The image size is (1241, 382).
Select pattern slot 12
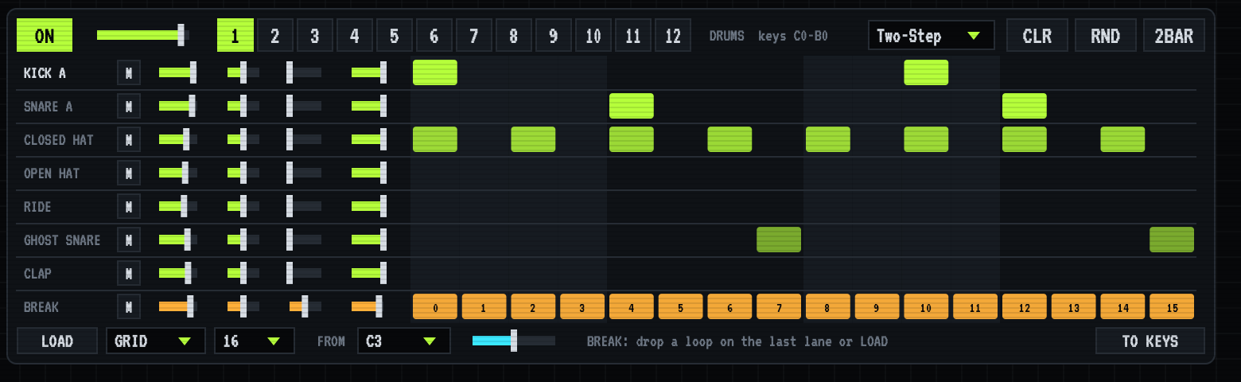pos(673,36)
